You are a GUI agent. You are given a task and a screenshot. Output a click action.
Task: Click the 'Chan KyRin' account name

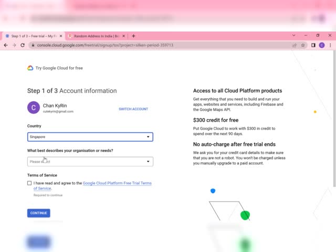[55, 106]
